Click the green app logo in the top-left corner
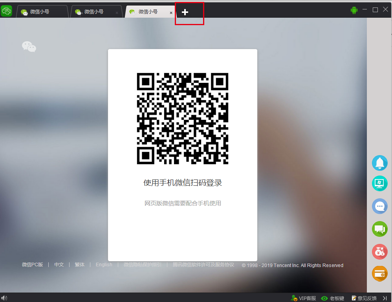 (x=7, y=11)
